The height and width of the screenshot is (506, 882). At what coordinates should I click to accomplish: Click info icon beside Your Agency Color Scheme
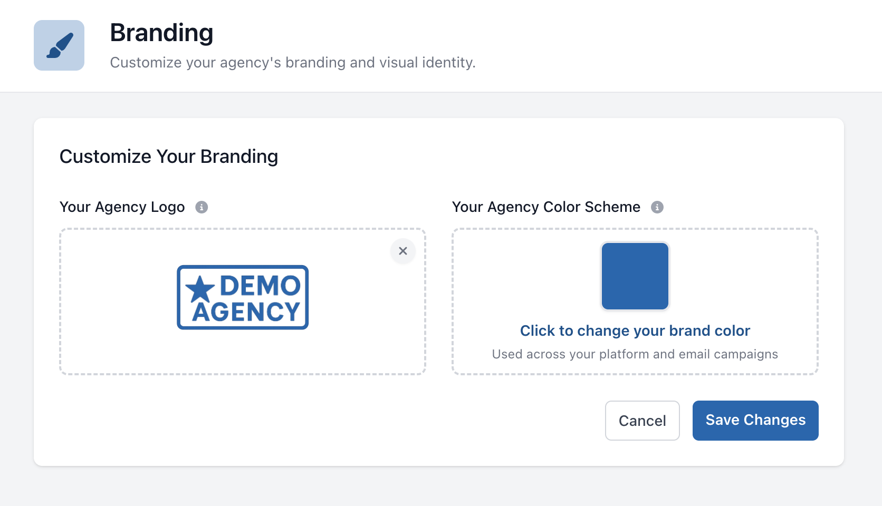(x=657, y=207)
